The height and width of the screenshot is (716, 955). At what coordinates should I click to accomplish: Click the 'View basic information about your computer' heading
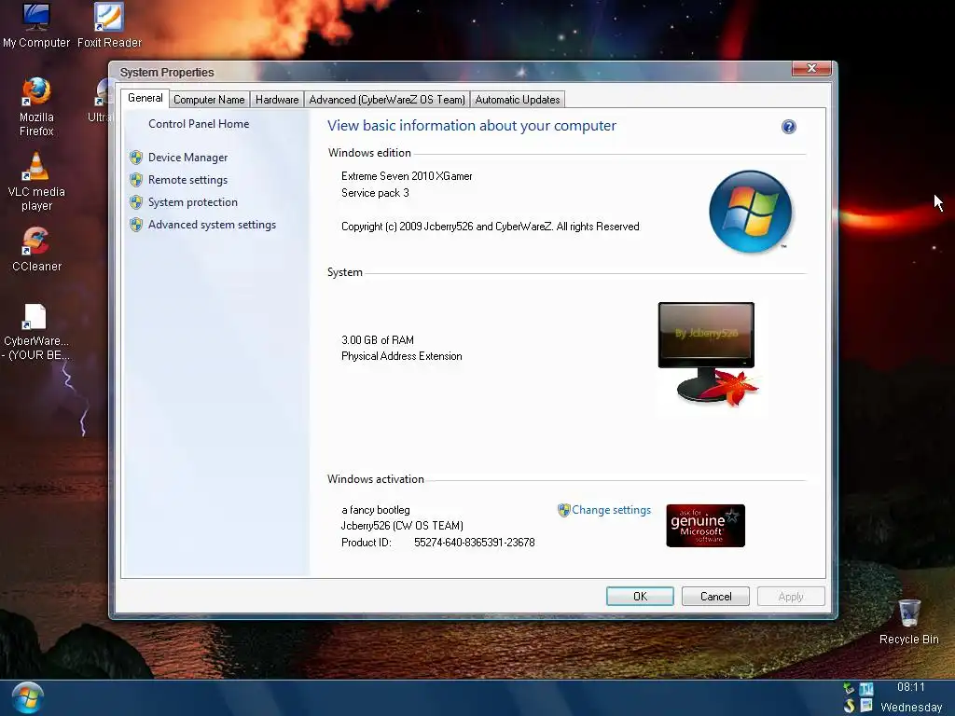coord(472,126)
